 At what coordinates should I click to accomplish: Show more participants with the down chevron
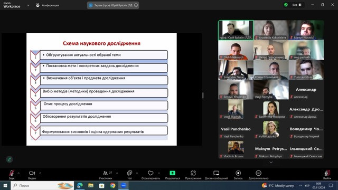pos(271,163)
